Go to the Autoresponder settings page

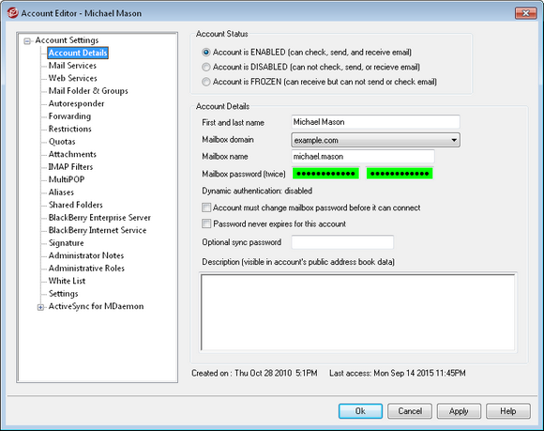pos(76,103)
